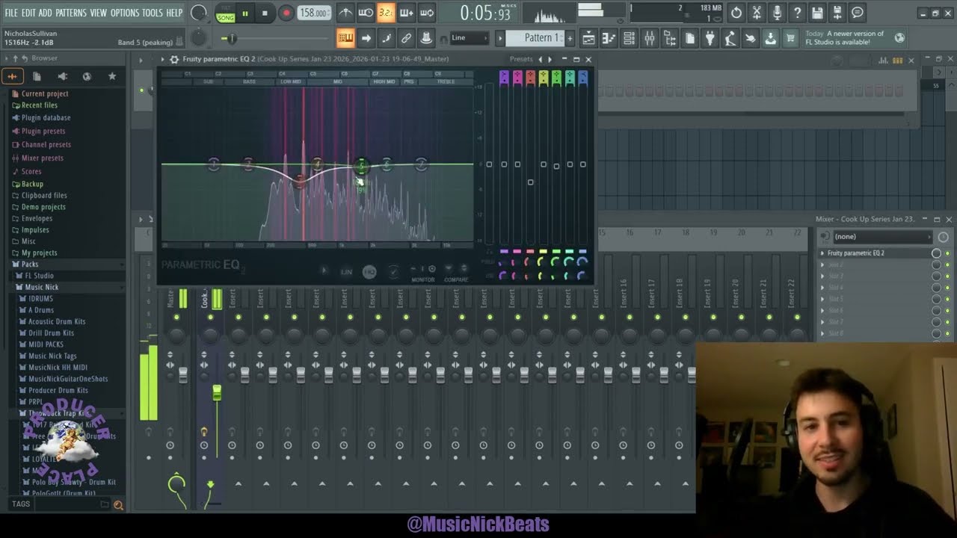Click the microphone recording icon
The image size is (957, 538).
click(x=777, y=13)
